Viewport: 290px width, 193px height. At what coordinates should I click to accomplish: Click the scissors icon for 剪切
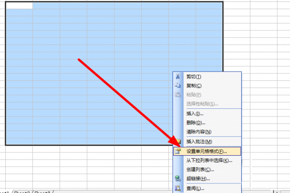coord(178,76)
